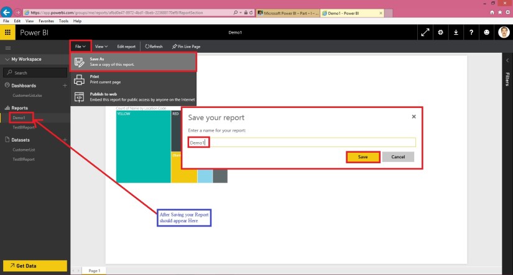Click the browser forward arrow button
The height and width of the screenshot is (275, 513).
click(17, 12)
